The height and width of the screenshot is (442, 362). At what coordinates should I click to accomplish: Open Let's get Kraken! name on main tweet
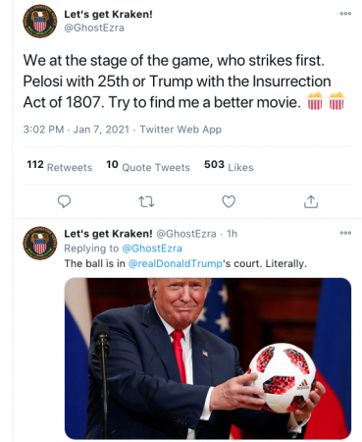[108, 15]
